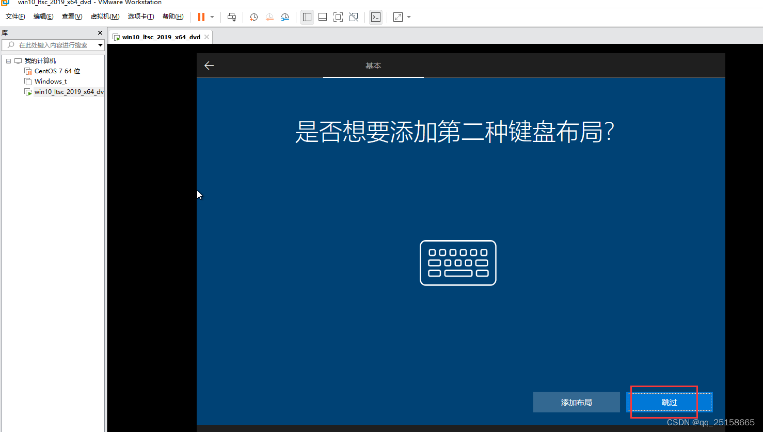Select the CentOS 7 64 位 virtual machine
Image resolution: width=763 pixels, height=432 pixels.
57,71
